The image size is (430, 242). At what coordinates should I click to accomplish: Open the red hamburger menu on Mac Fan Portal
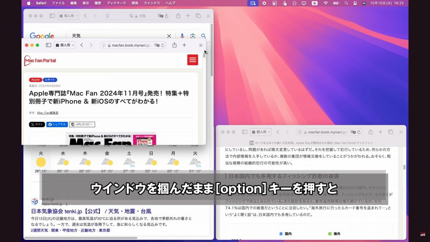[x=193, y=60]
